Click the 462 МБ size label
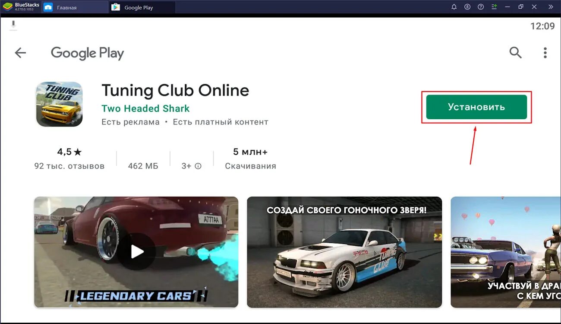The image size is (561, 324). [x=143, y=166]
